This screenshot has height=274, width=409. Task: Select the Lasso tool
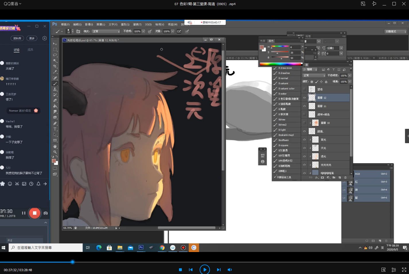[x=55, y=54]
